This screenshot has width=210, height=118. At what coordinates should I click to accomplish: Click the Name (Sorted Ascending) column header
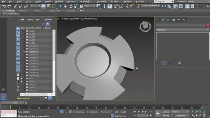tap(31, 28)
